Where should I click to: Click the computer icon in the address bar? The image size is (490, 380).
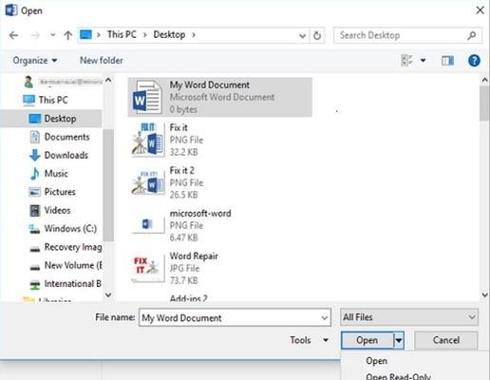(x=85, y=34)
